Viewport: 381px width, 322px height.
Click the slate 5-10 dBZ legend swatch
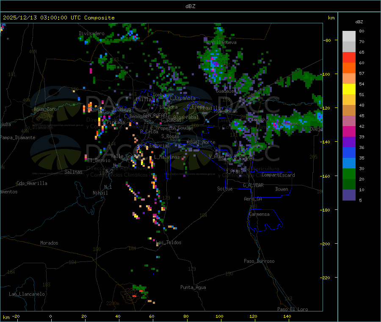coord(349,195)
